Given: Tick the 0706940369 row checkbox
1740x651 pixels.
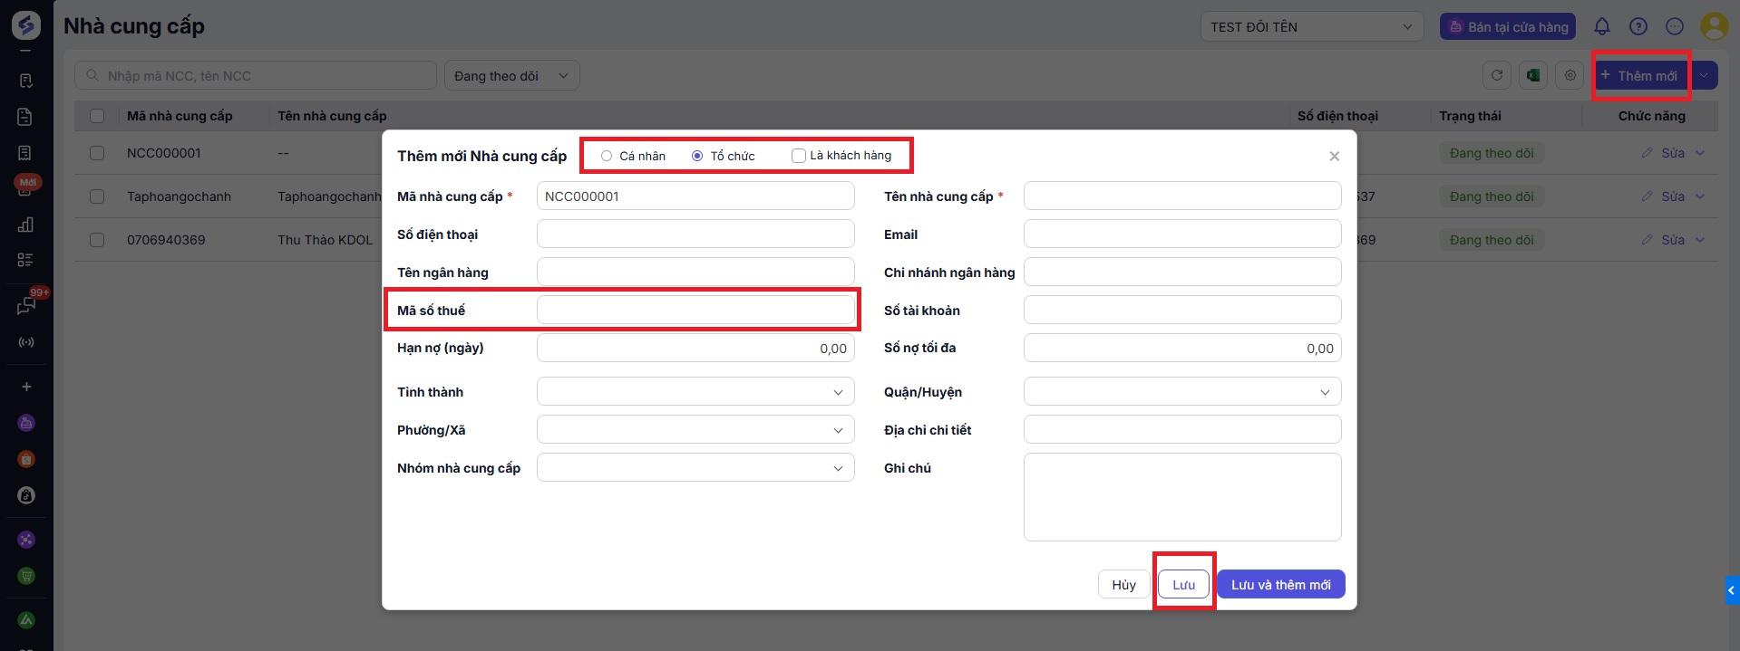Looking at the screenshot, I should pyautogui.click(x=97, y=240).
